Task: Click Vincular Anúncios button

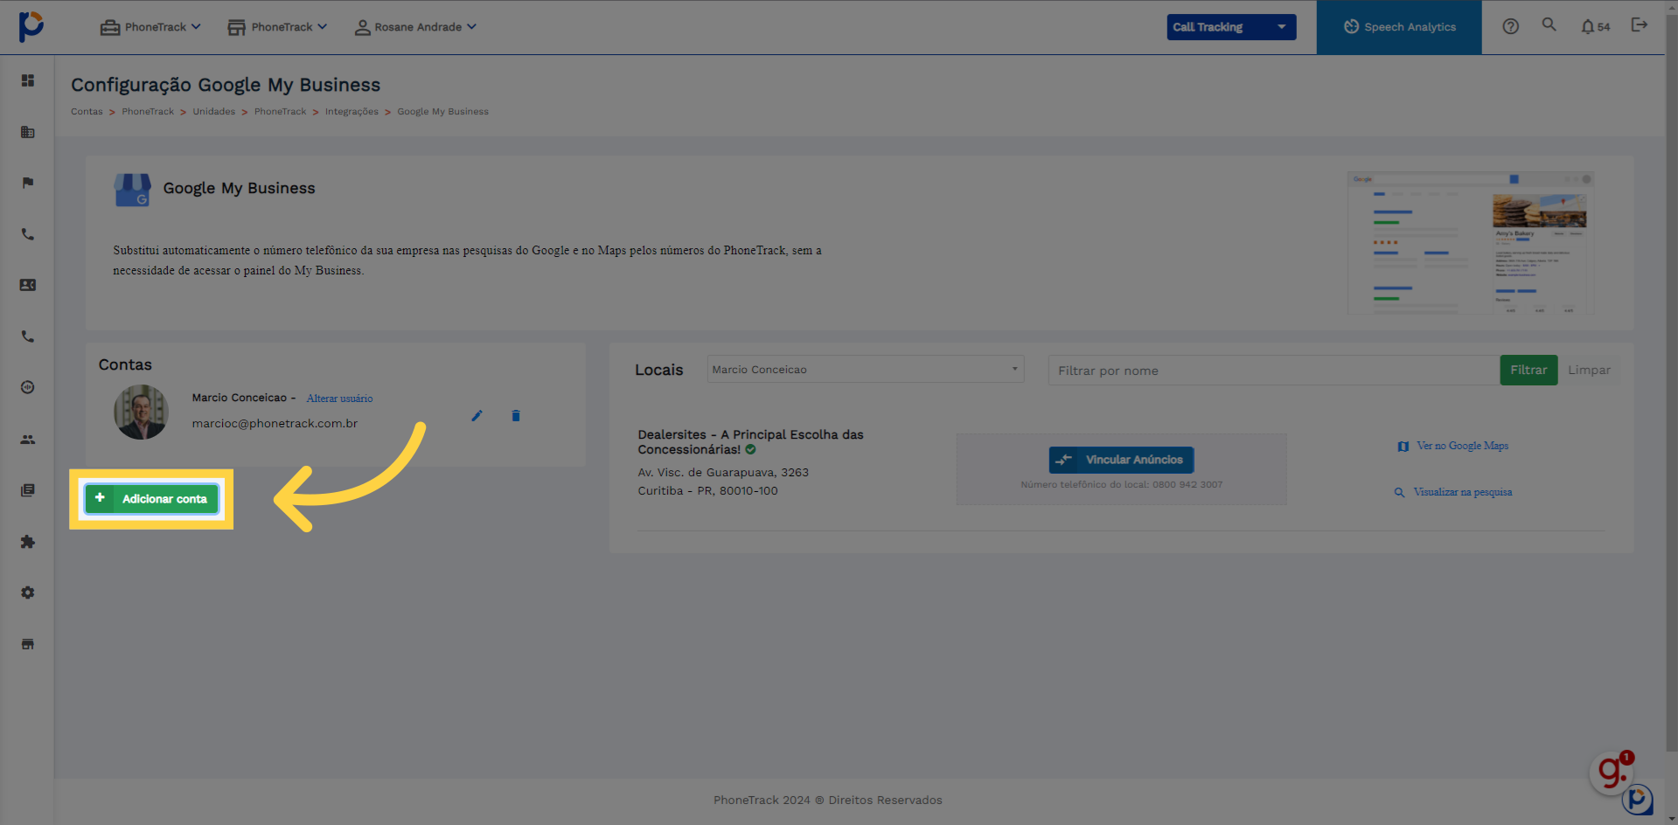Action: coord(1121,460)
